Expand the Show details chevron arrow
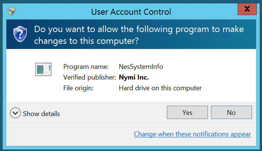262x151 pixels. (15, 113)
